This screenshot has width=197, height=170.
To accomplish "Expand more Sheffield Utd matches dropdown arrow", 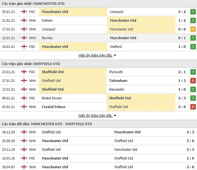I will click(x=115, y=116).
